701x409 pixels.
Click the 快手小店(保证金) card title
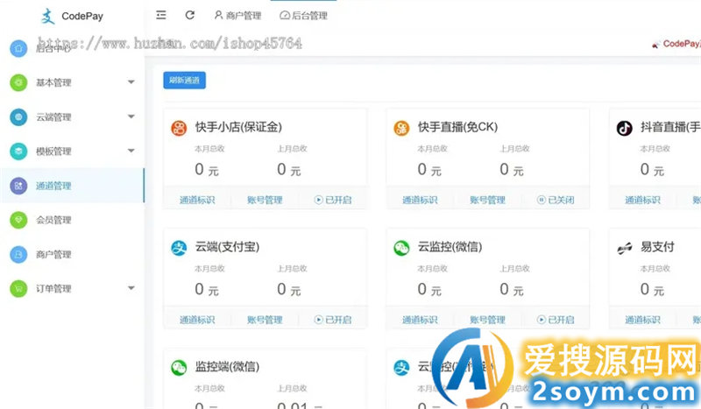coord(238,127)
